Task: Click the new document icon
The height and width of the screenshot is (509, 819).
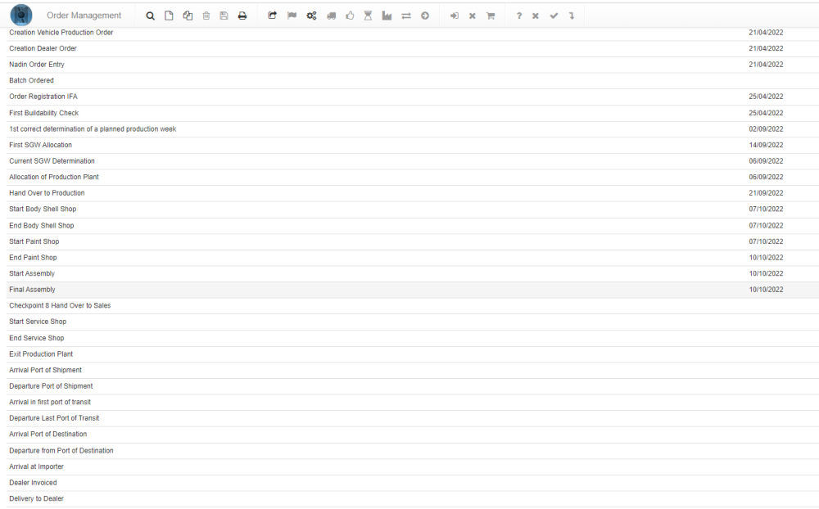Action: point(169,16)
